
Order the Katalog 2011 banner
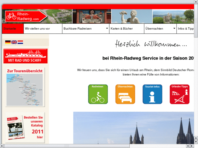[x=25, y=128]
